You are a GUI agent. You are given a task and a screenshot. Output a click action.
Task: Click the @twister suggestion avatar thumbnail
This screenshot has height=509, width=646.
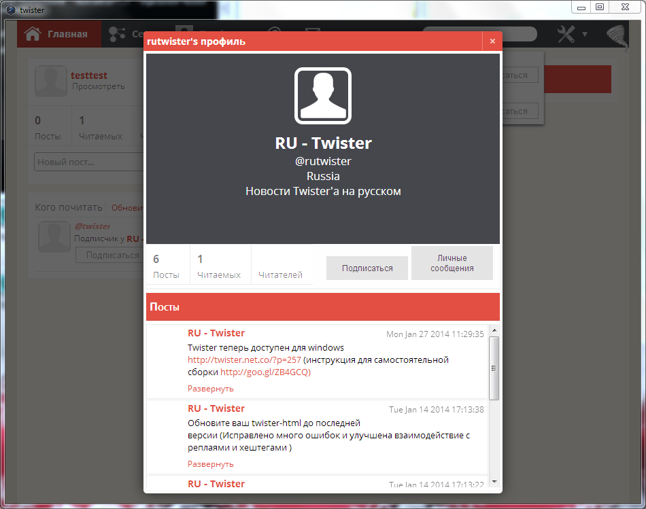[54, 236]
